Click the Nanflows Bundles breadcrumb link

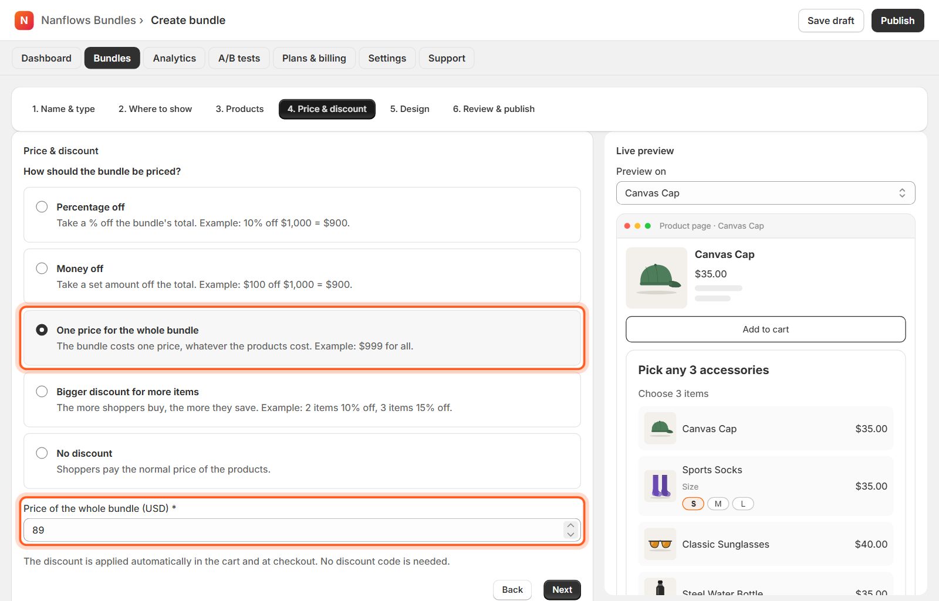coord(89,21)
